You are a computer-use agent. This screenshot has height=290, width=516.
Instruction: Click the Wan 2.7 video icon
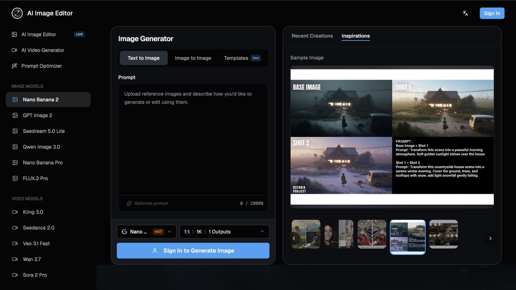click(x=15, y=259)
